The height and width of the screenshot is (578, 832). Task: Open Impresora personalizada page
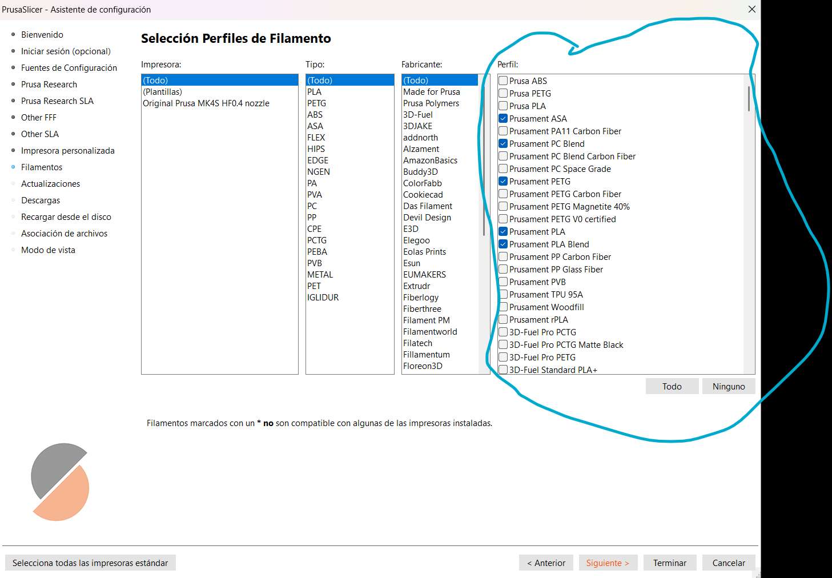pyautogui.click(x=68, y=151)
